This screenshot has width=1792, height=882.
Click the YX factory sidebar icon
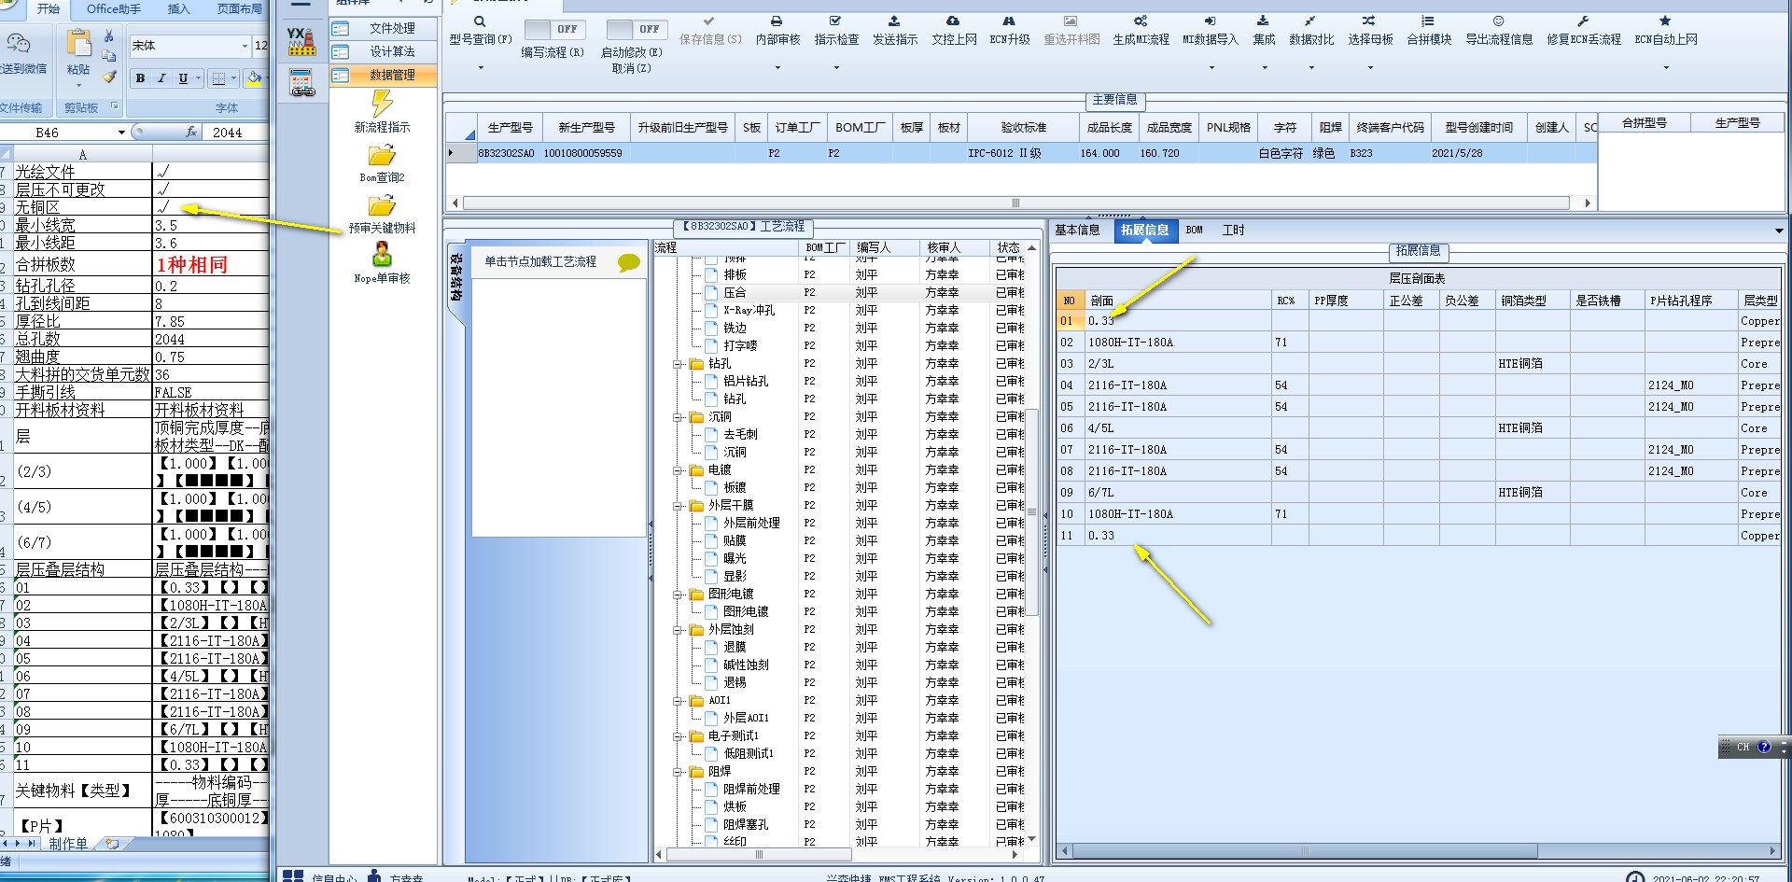[301, 41]
